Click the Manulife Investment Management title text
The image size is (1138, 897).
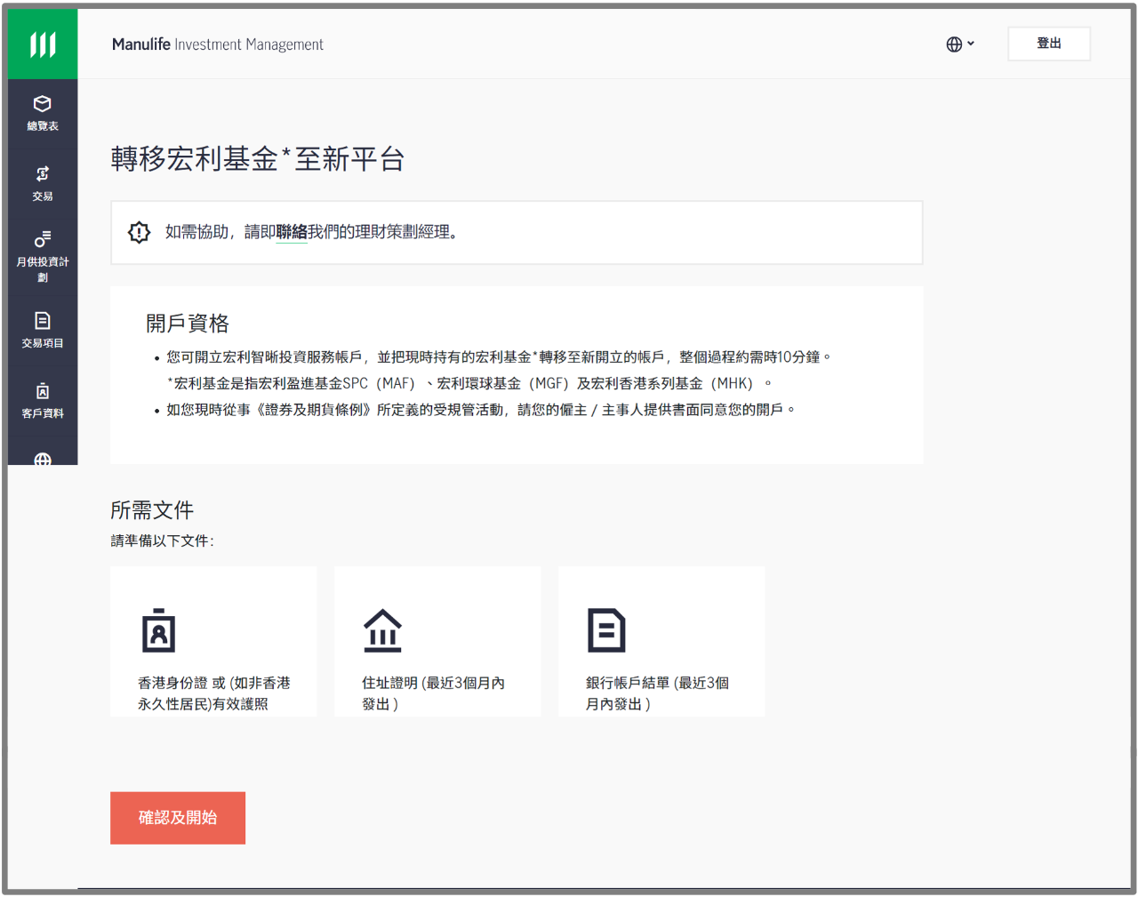tap(218, 44)
